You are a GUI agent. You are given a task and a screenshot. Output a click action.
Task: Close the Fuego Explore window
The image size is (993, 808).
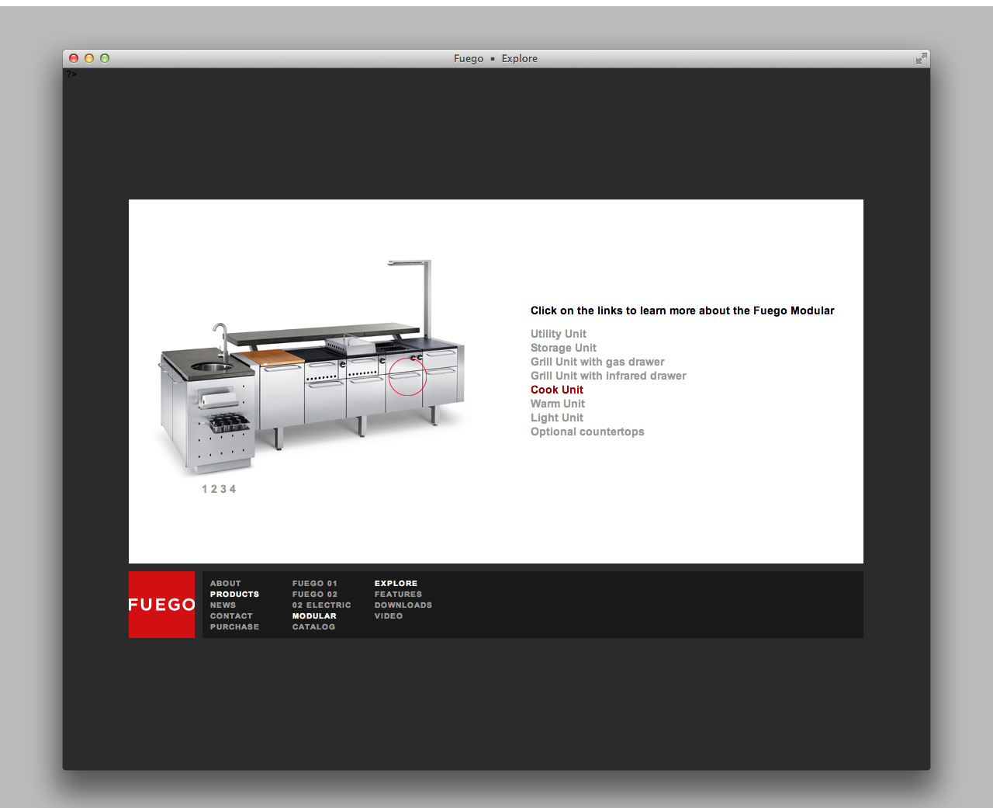click(x=74, y=58)
